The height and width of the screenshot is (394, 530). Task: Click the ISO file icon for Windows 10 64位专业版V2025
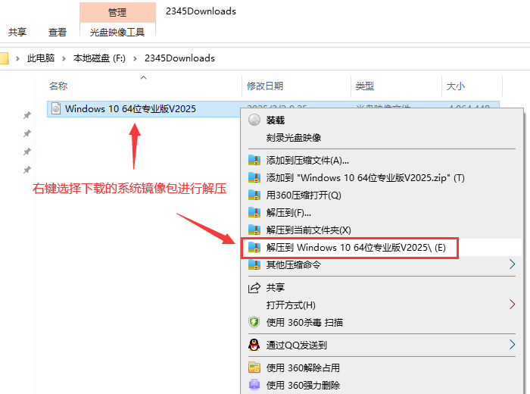pos(55,109)
